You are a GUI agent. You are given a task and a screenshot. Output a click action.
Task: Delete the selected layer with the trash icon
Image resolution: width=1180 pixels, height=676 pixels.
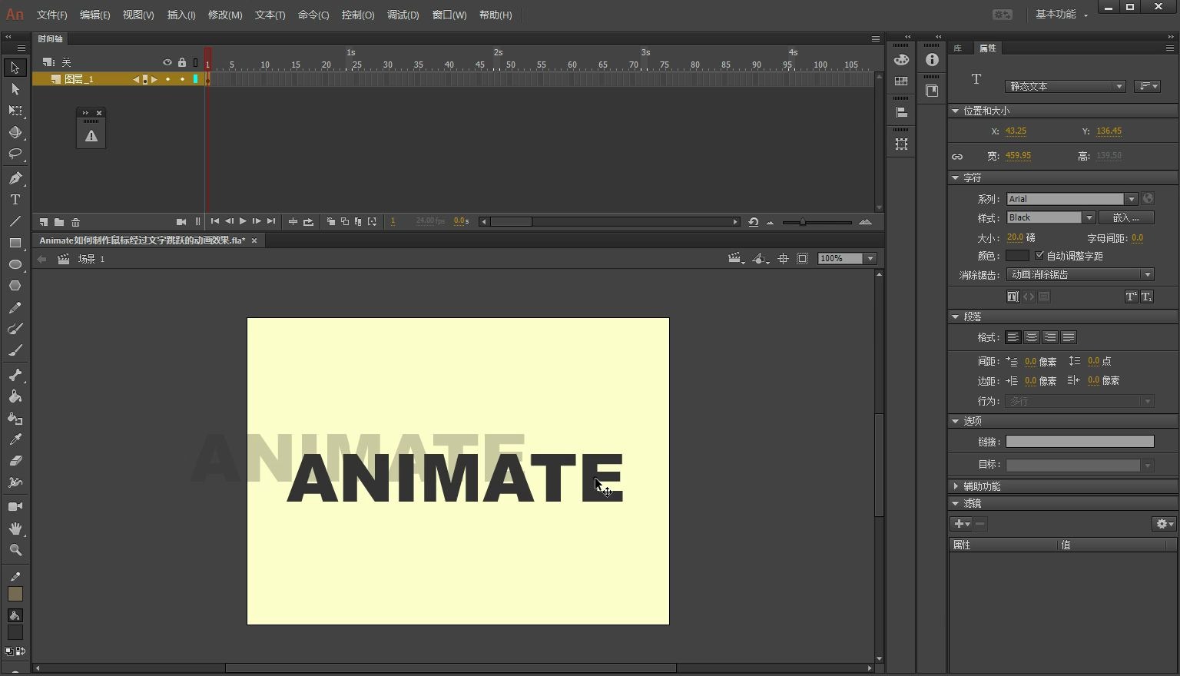(x=75, y=222)
